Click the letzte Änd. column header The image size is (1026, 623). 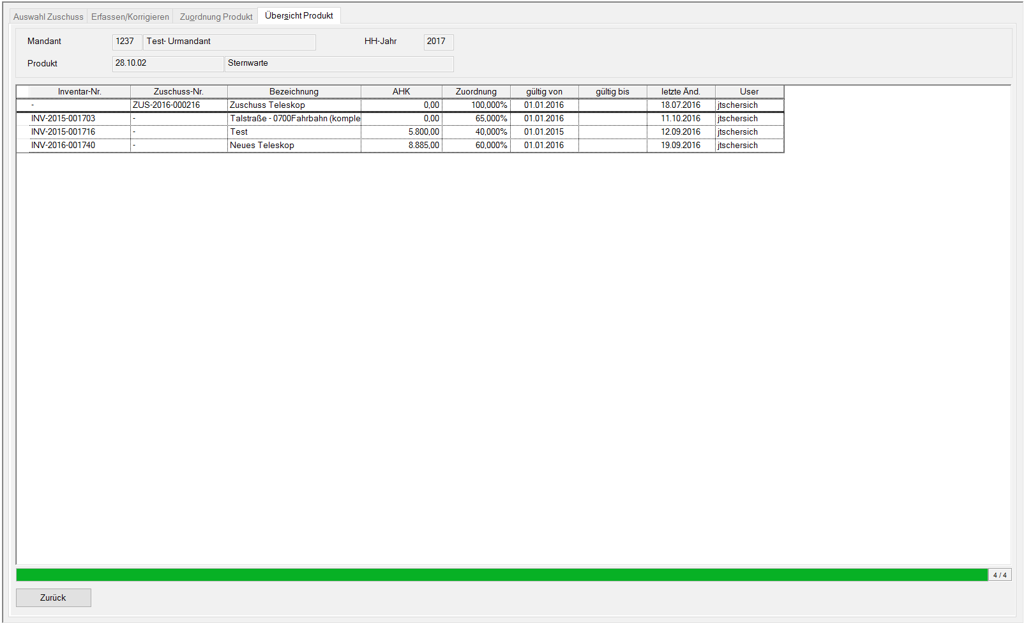point(681,91)
